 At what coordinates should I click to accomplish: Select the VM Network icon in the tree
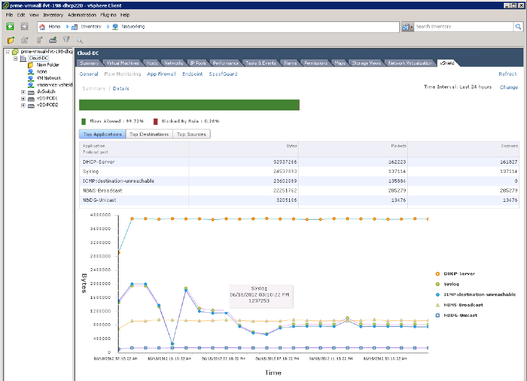(31, 77)
